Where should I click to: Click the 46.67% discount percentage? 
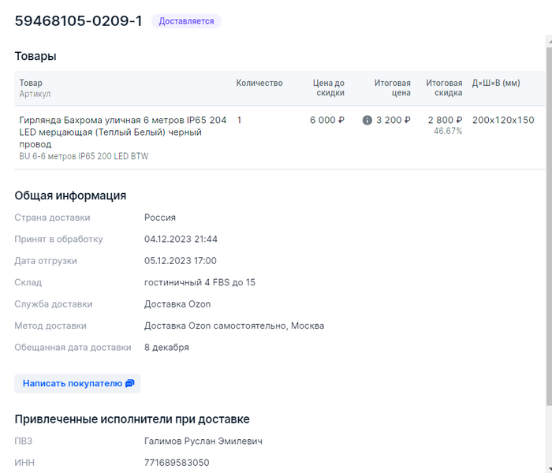point(448,132)
